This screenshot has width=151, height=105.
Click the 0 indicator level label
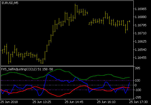(136, 85)
